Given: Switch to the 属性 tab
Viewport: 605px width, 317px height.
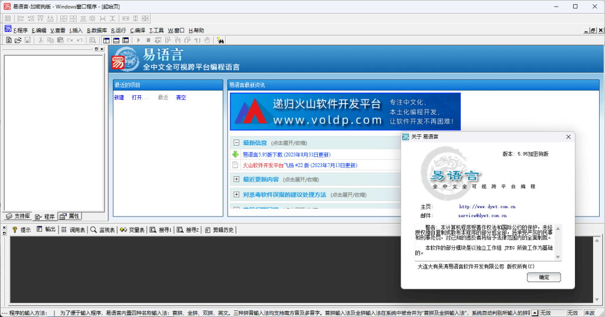Looking at the screenshot, I should (x=70, y=216).
